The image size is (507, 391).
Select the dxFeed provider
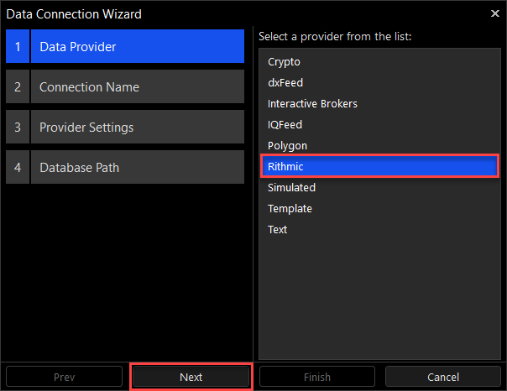(x=285, y=83)
